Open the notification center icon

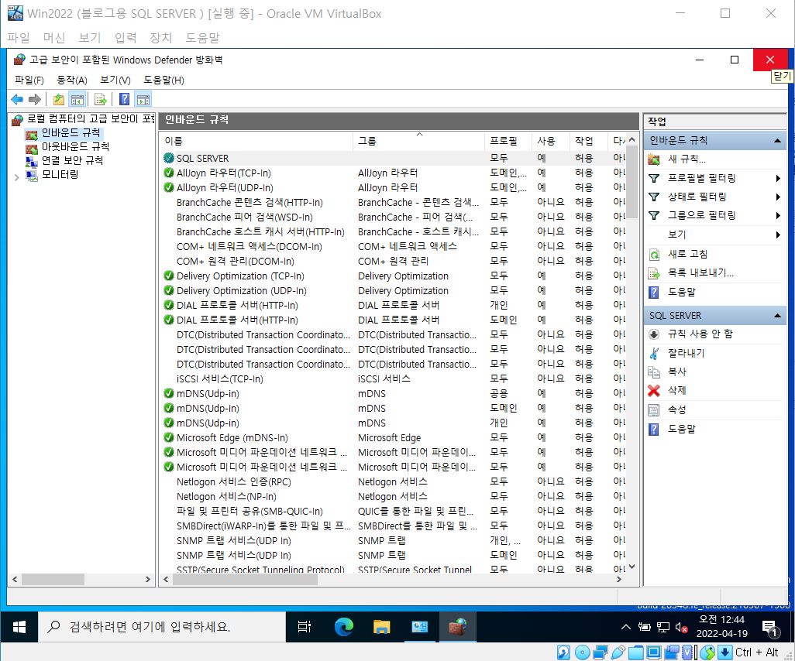[x=770, y=628]
